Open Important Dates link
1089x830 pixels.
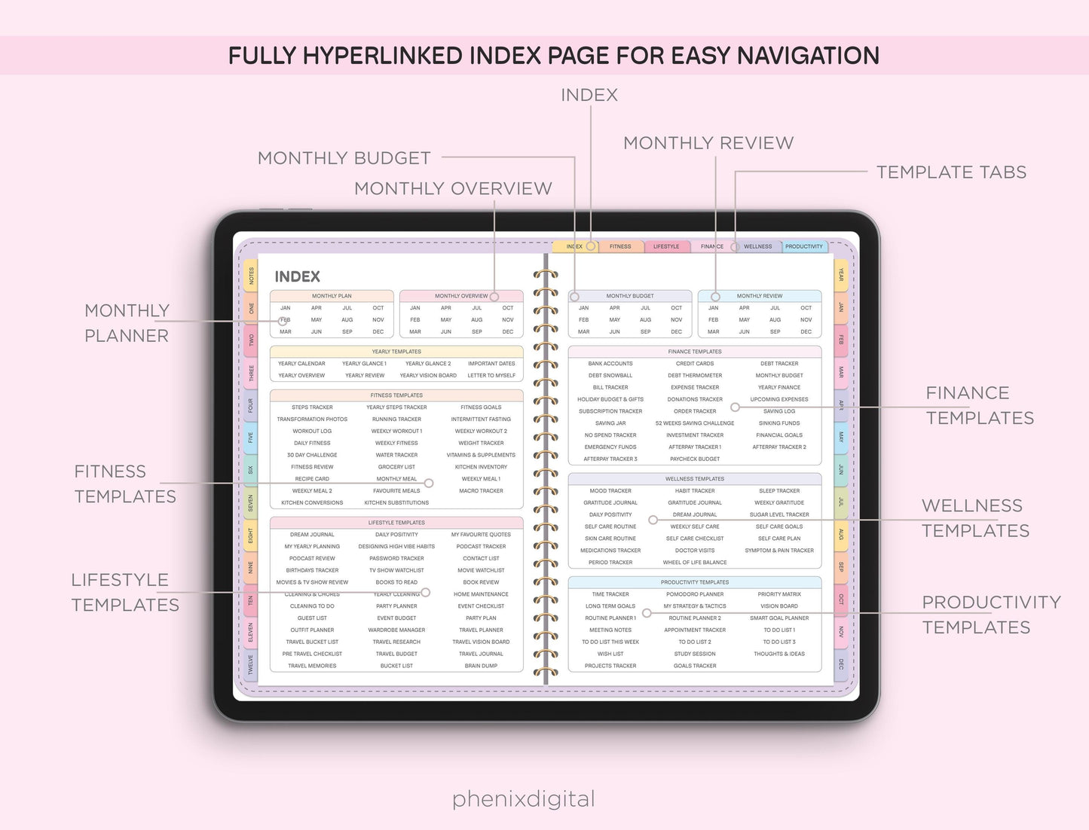click(x=491, y=364)
